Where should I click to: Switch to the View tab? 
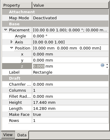point(8,135)
